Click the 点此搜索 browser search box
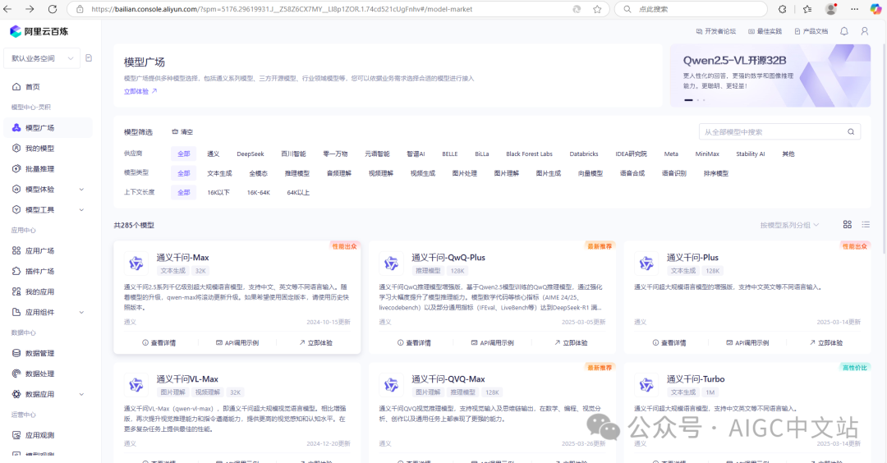The width and height of the screenshot is (887, 463). tap(691, 9)
